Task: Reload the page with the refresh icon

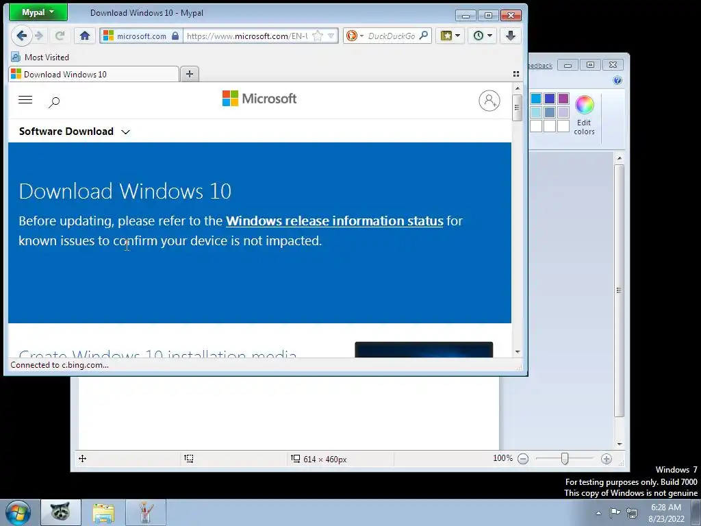Action: point(60,36)
